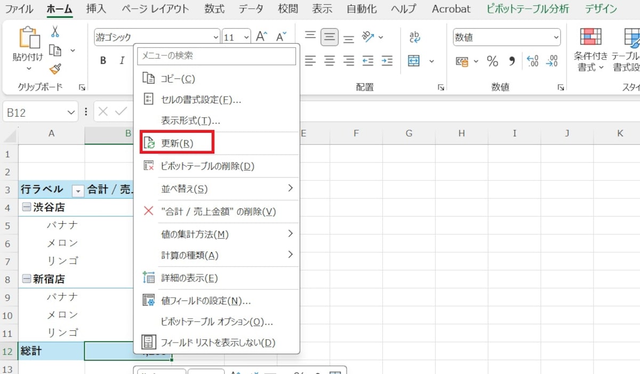Click the Increase Font Size icon
640x374 pixels.
[x=261, y=37]
